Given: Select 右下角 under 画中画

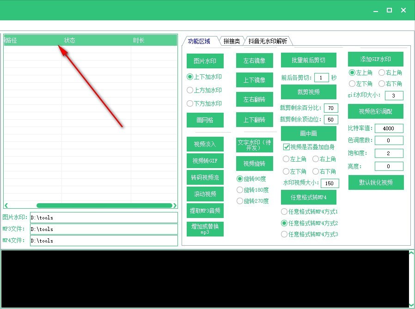Looking at the screenshot, I should click(324, 171).
